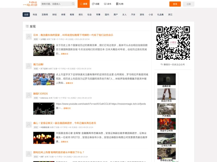Screen dimensions: 217x162
Task: Select the 其它 category
Action: click(170, 14)
